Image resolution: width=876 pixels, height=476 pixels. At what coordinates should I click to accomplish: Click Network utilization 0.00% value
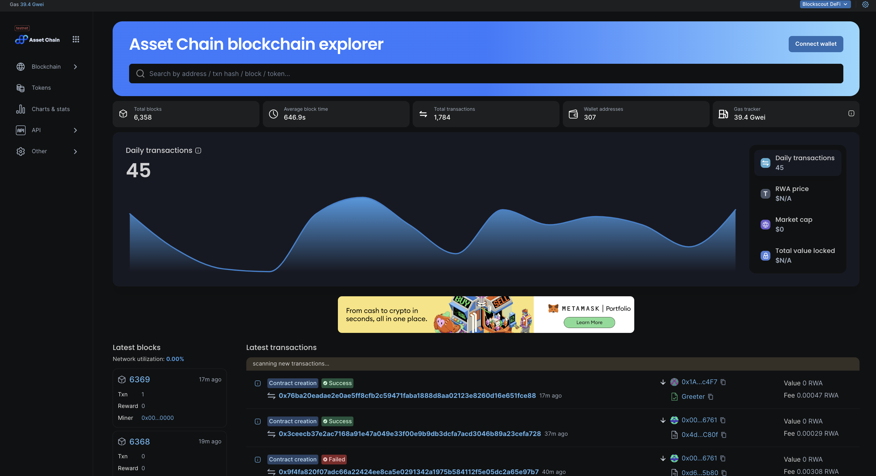coord(175,359)
